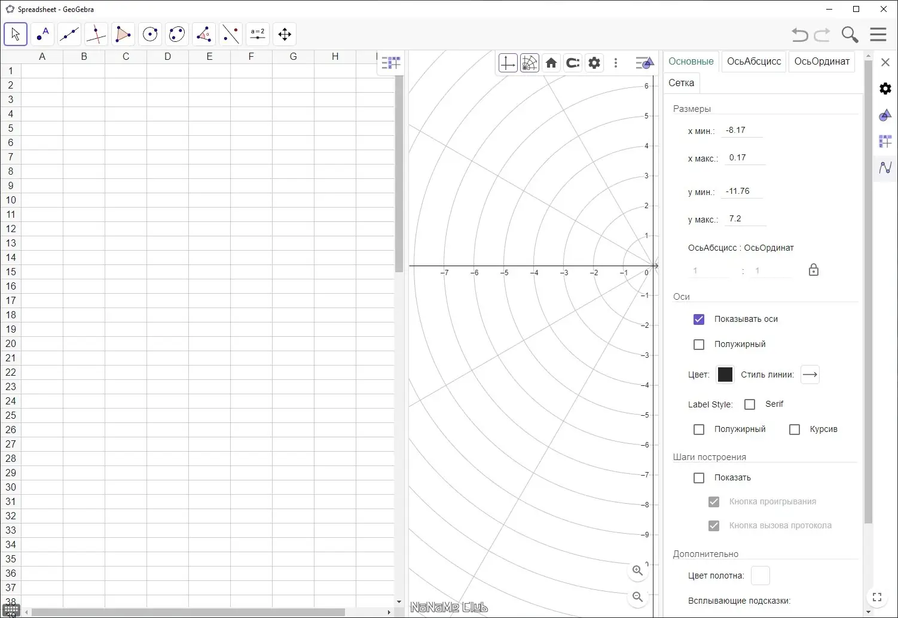Click the Move Graphics View tool

285,34
